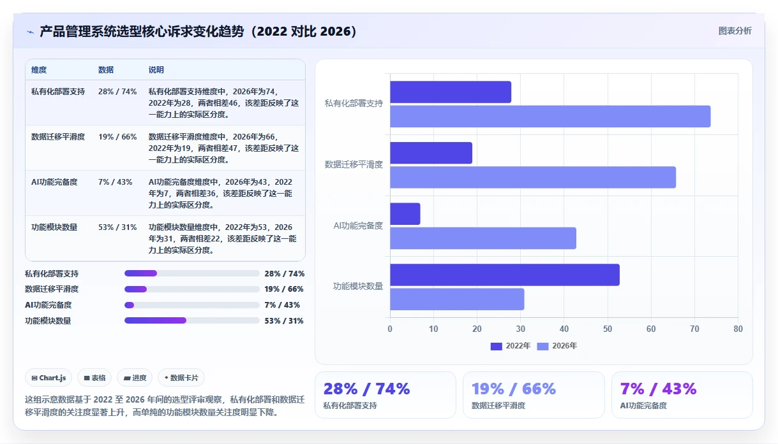Click the 2022 bar for 私有化部署支持
The image size is (778, 444).
pyautogui.click(x=451, y=92)
